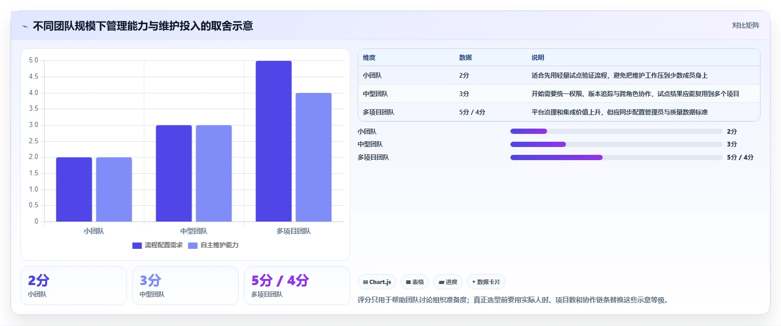Viewport: 781px width, 326px height.
Task: Click the Chart.js tag
Action: [x=377, y=282]
